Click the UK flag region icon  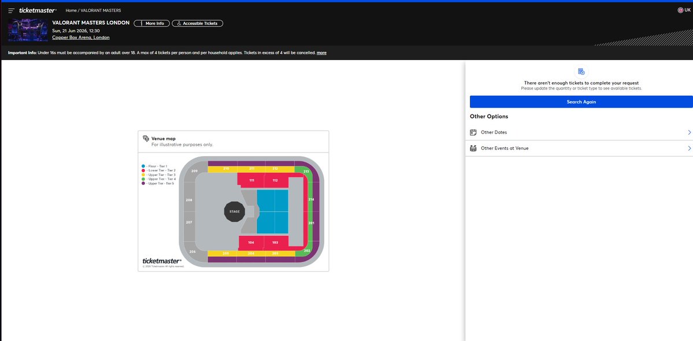pos(680,10)
